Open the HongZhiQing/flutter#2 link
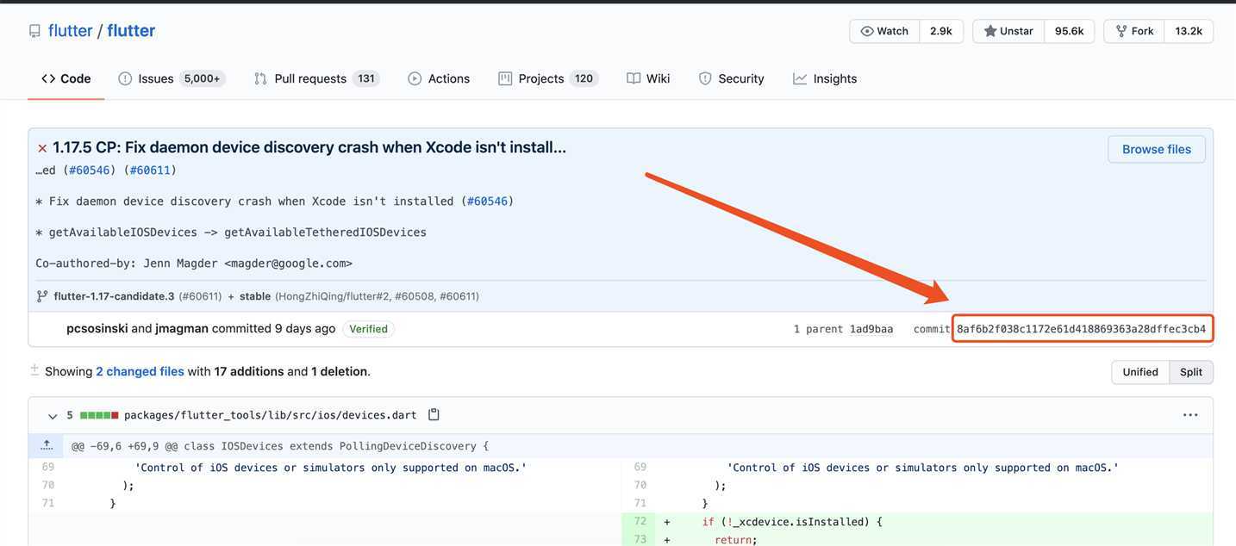This screenshot has height=546, width=1236. (332, 296)
